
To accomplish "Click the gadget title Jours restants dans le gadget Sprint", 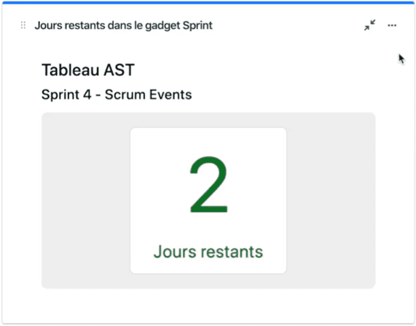I will click(123, 25).
